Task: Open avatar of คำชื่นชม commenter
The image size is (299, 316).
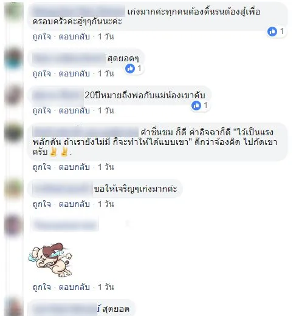Action: (x=14, y=132)
